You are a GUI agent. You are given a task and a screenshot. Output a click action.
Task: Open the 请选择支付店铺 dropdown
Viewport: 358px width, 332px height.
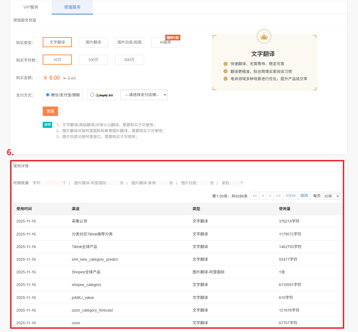click(144, 95)
